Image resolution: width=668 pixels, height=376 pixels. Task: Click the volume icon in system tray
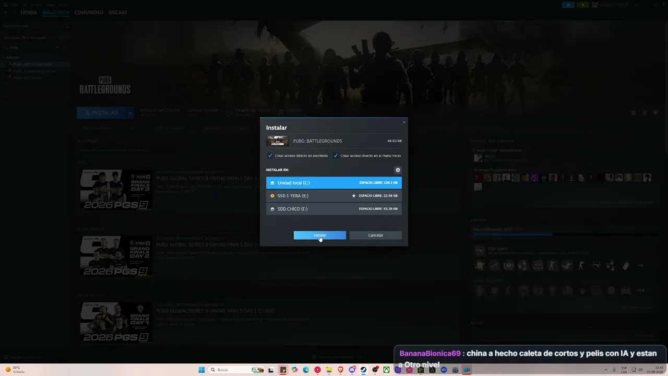click(640, 370)
